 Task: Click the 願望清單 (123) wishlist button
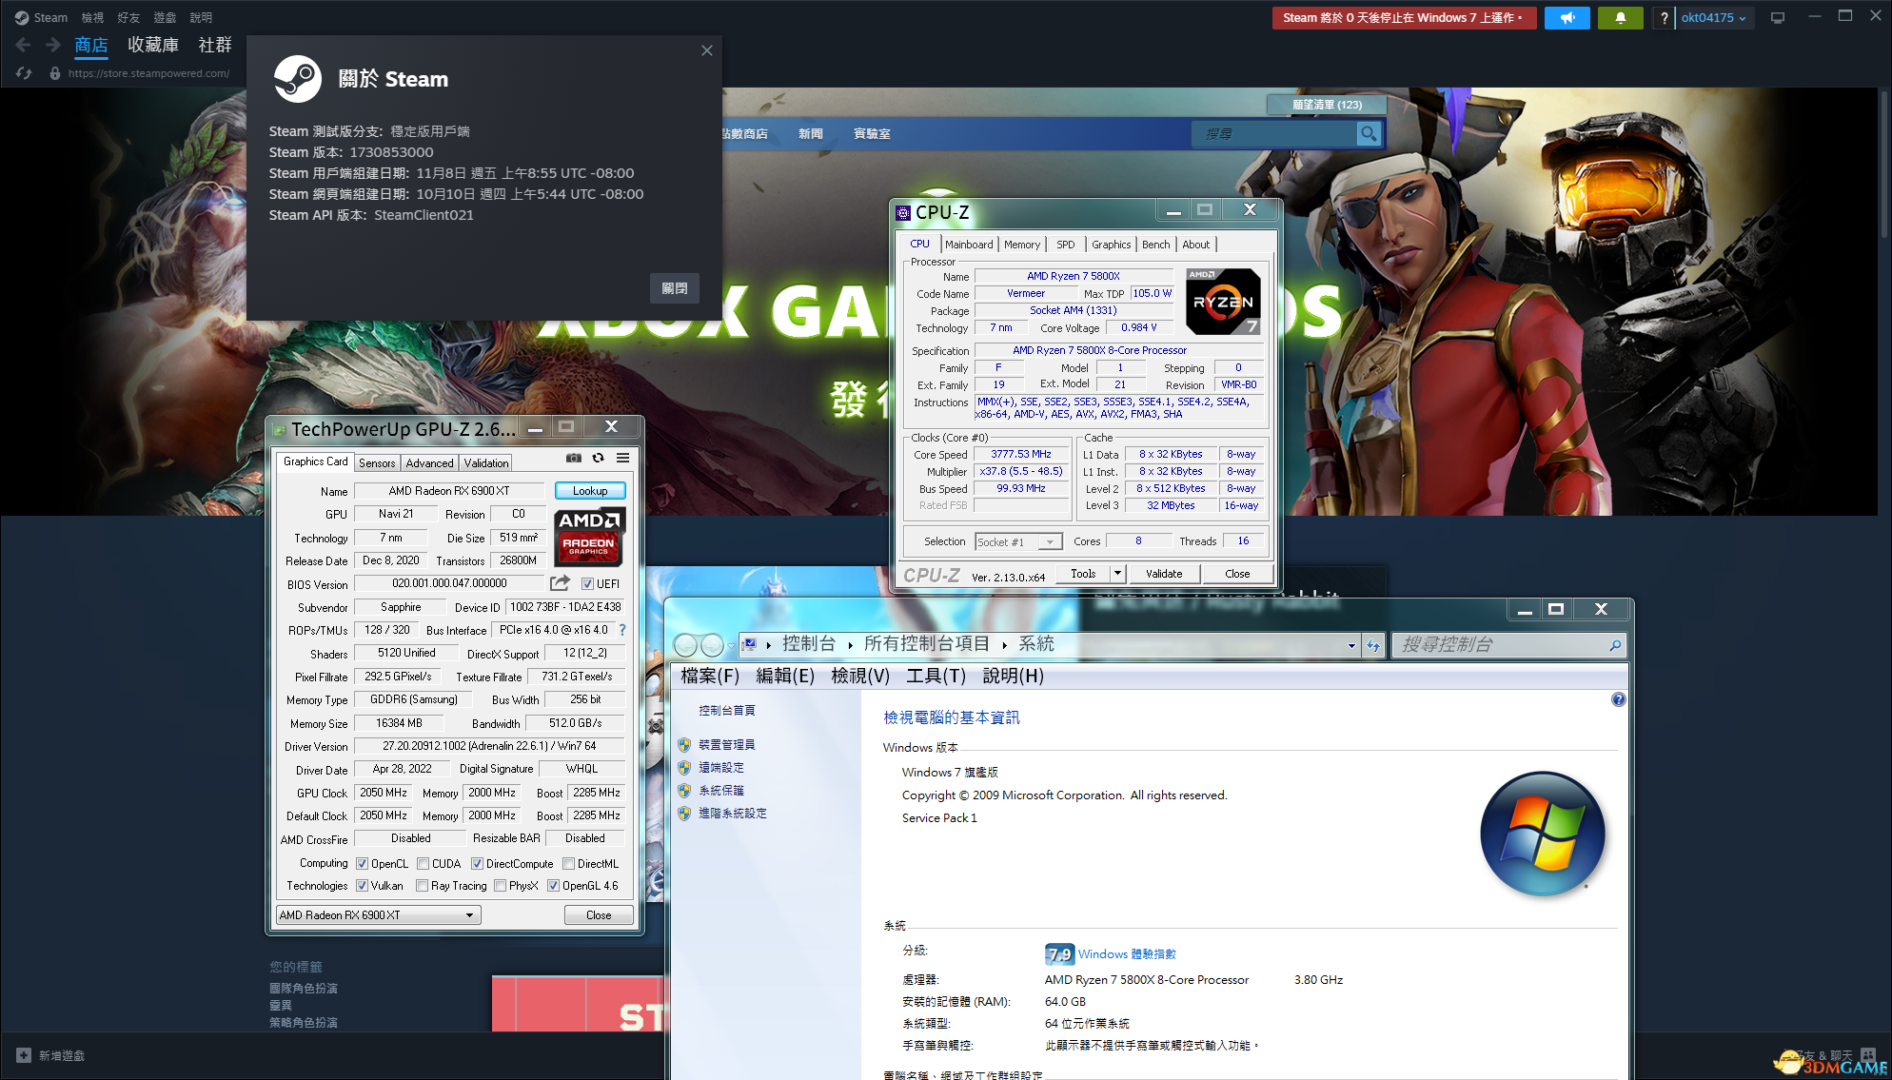[x=1327, y=105]
